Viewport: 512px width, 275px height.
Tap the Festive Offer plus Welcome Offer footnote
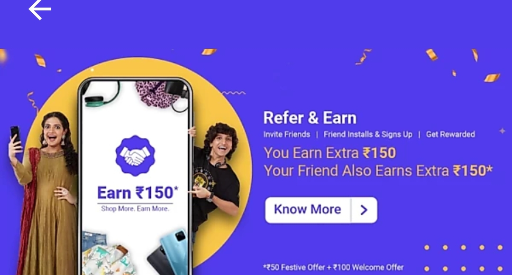coord(333,267)
